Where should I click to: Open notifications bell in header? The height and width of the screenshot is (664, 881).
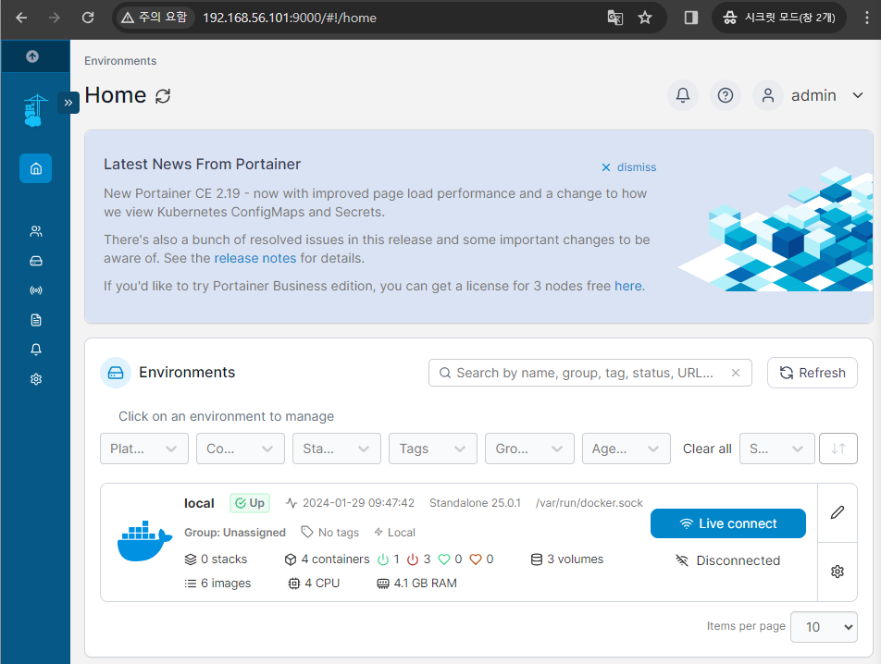pos(683,95)
